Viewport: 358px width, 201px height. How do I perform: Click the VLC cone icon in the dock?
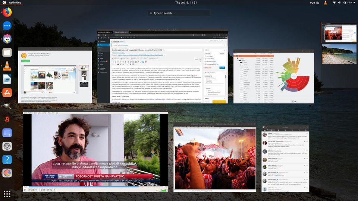coord(7,66)
